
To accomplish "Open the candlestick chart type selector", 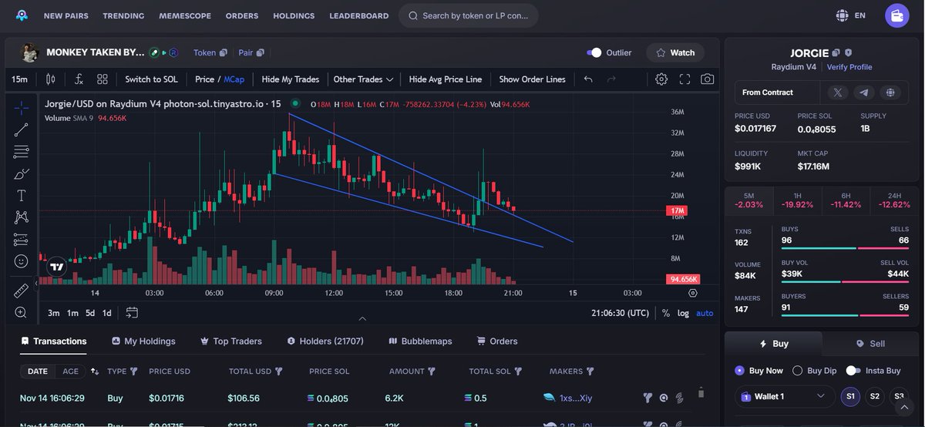I will click(x=51, y=79).
